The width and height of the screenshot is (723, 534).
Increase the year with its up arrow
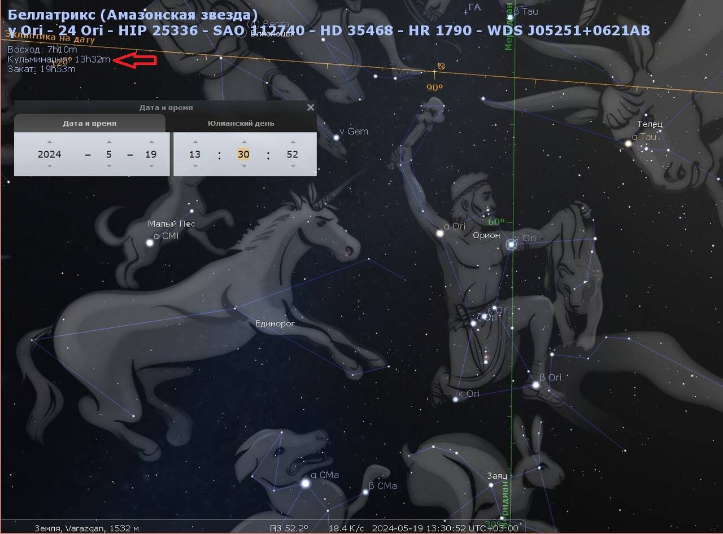(50, 142)
